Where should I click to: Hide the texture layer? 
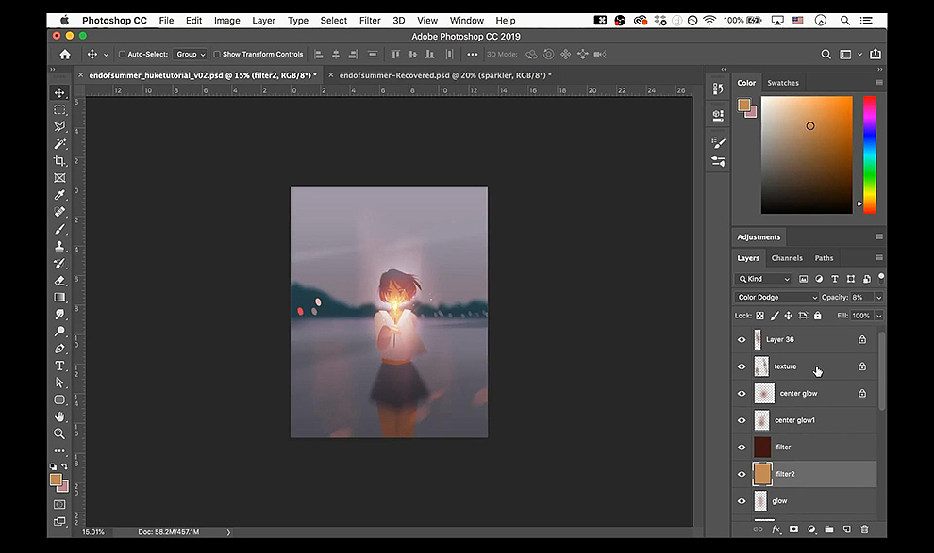pos(742,366)
